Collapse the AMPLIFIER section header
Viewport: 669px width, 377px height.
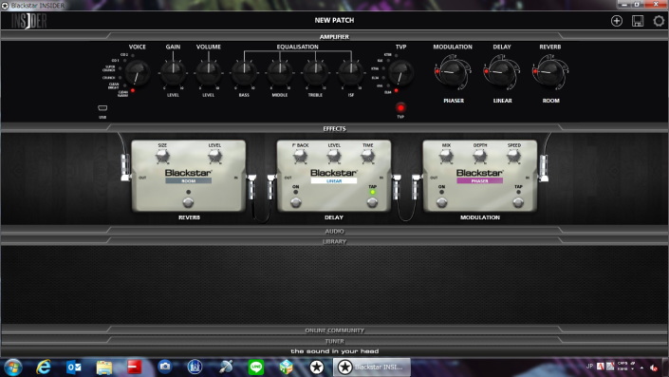pyautogui.click(x=334, y=36)
